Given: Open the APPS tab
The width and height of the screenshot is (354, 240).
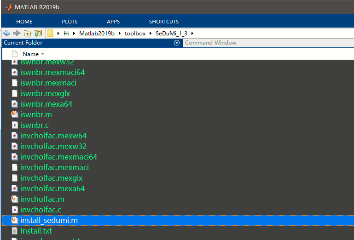Looking at the screenshot, I should [x=113, y=22].
